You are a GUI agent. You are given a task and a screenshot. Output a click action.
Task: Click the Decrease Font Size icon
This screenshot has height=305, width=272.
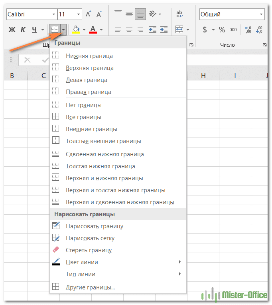99,14
